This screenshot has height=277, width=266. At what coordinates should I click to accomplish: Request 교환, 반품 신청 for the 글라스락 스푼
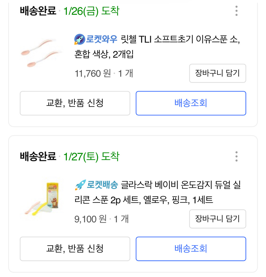[x=75, y=249]
